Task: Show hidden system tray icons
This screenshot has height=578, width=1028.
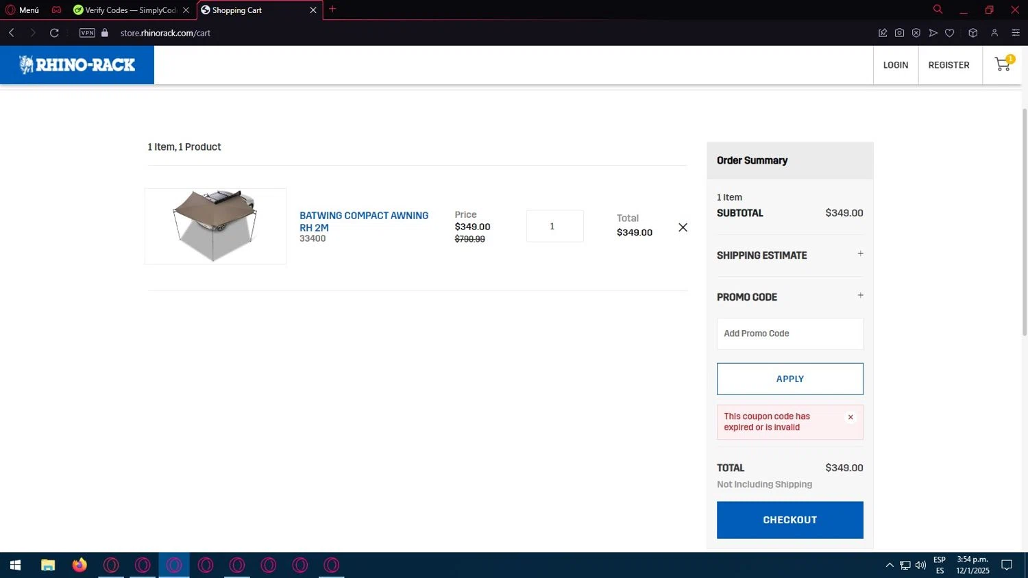Action: pyautogui.click(x=890, y=565)
